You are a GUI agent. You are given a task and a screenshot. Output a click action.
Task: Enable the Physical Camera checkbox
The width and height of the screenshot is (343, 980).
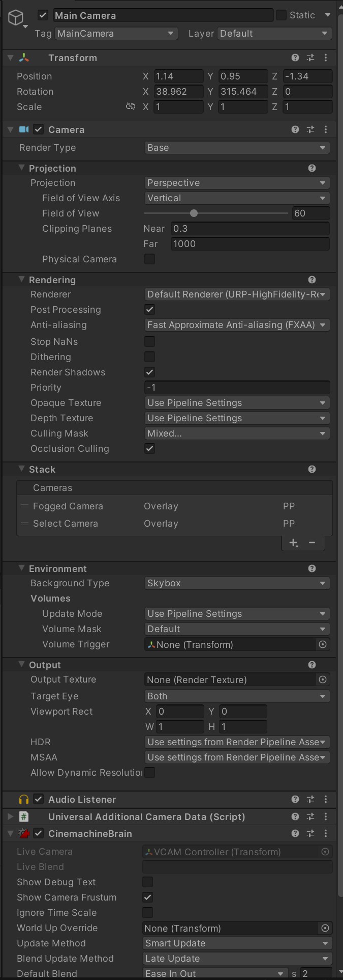pos(149,259)
